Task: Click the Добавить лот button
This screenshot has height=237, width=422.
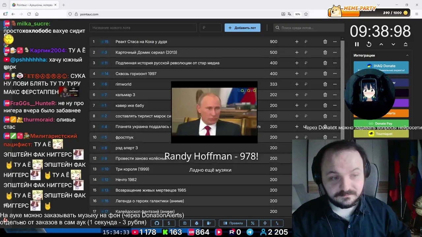Action: coord(242,28)
